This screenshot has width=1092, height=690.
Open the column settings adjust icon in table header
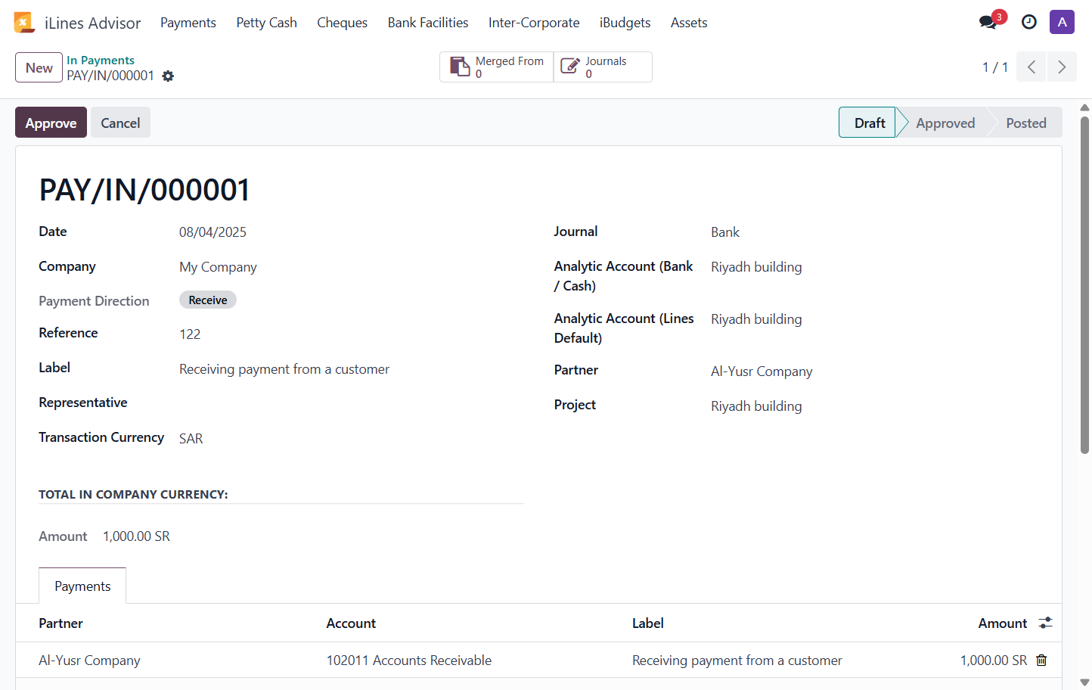(x=1045, y=623)
